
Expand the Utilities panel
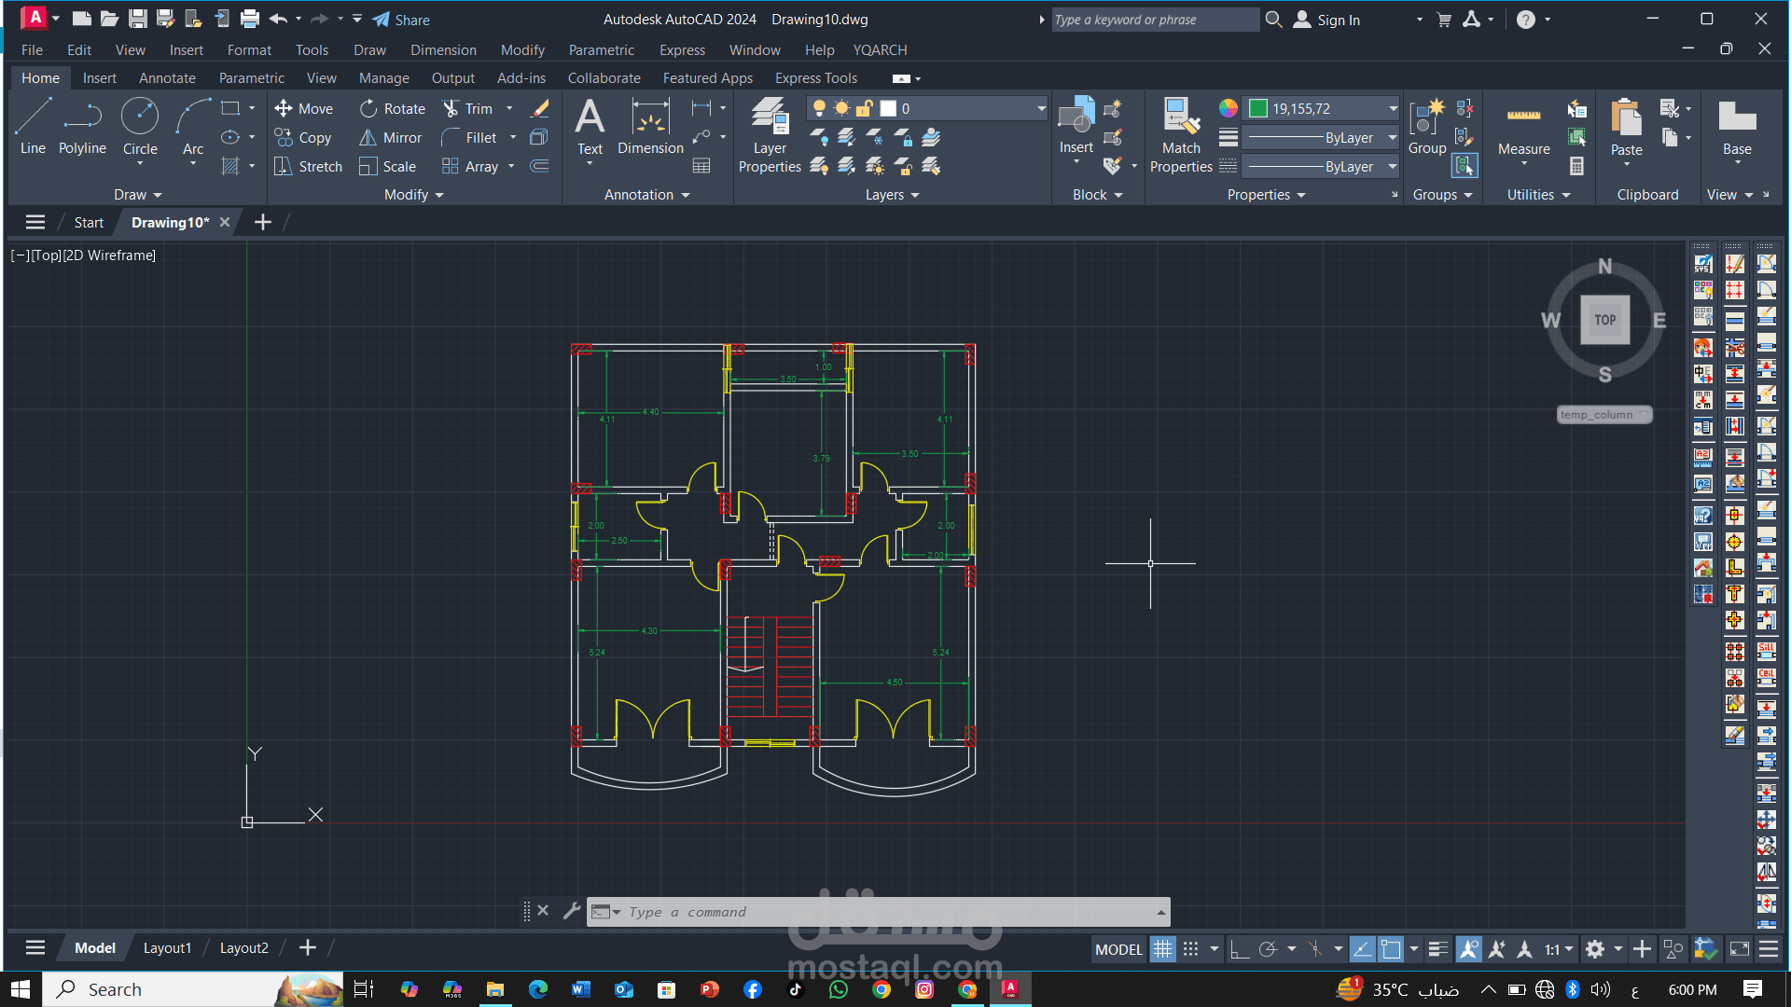[1539, 195]
